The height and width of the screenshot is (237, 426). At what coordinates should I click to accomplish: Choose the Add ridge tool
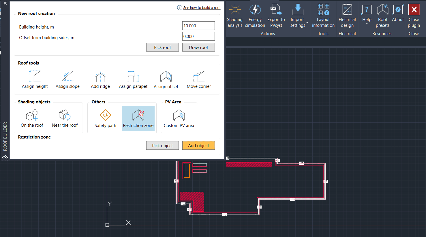pyautogui.click(x=100, y=79)
